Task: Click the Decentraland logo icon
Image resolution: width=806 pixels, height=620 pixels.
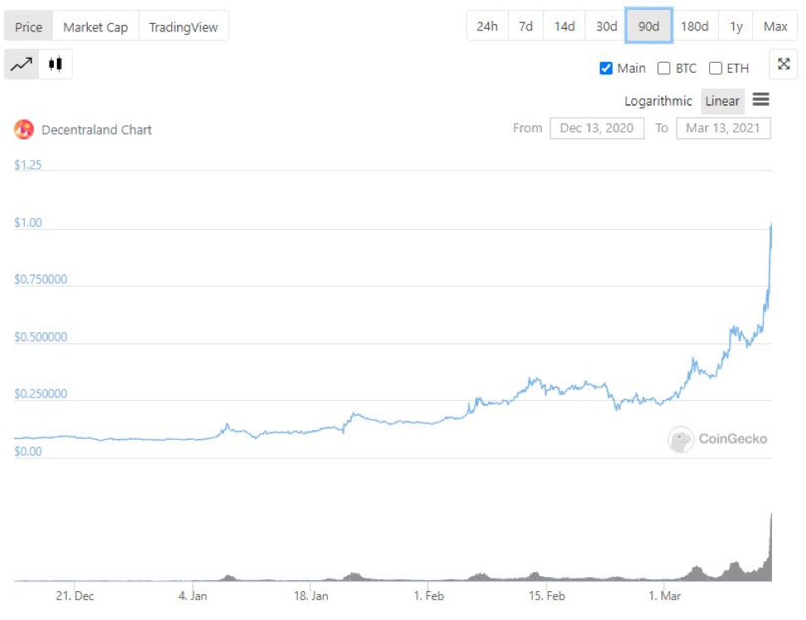Action: [x=24, y=129]
